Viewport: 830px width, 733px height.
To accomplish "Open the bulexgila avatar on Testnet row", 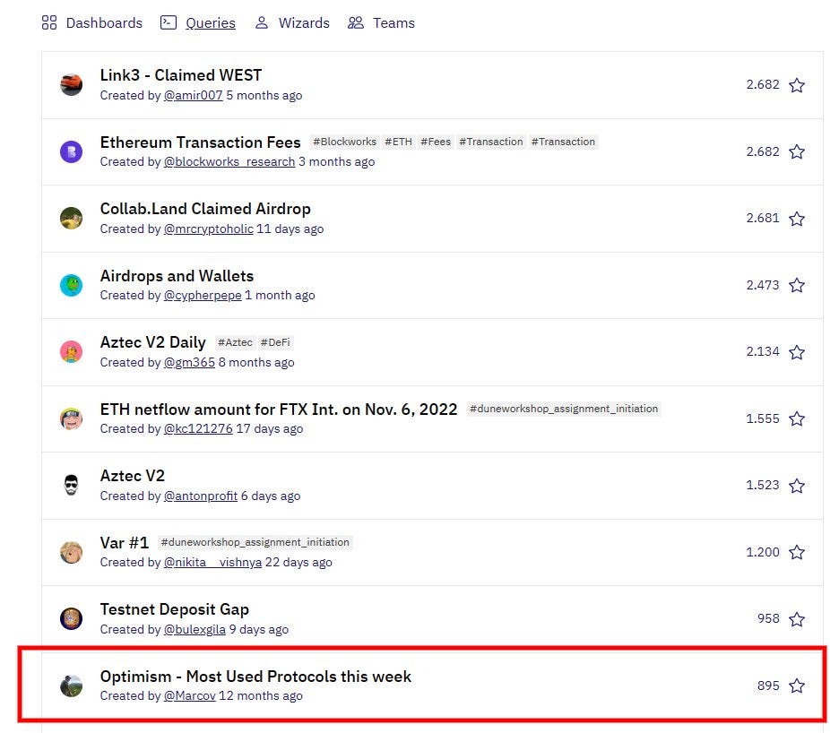I will [x=71, y=618].
